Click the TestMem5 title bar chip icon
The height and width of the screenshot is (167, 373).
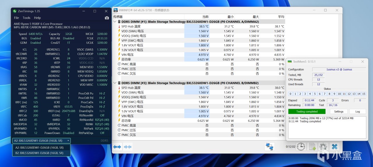290,62
